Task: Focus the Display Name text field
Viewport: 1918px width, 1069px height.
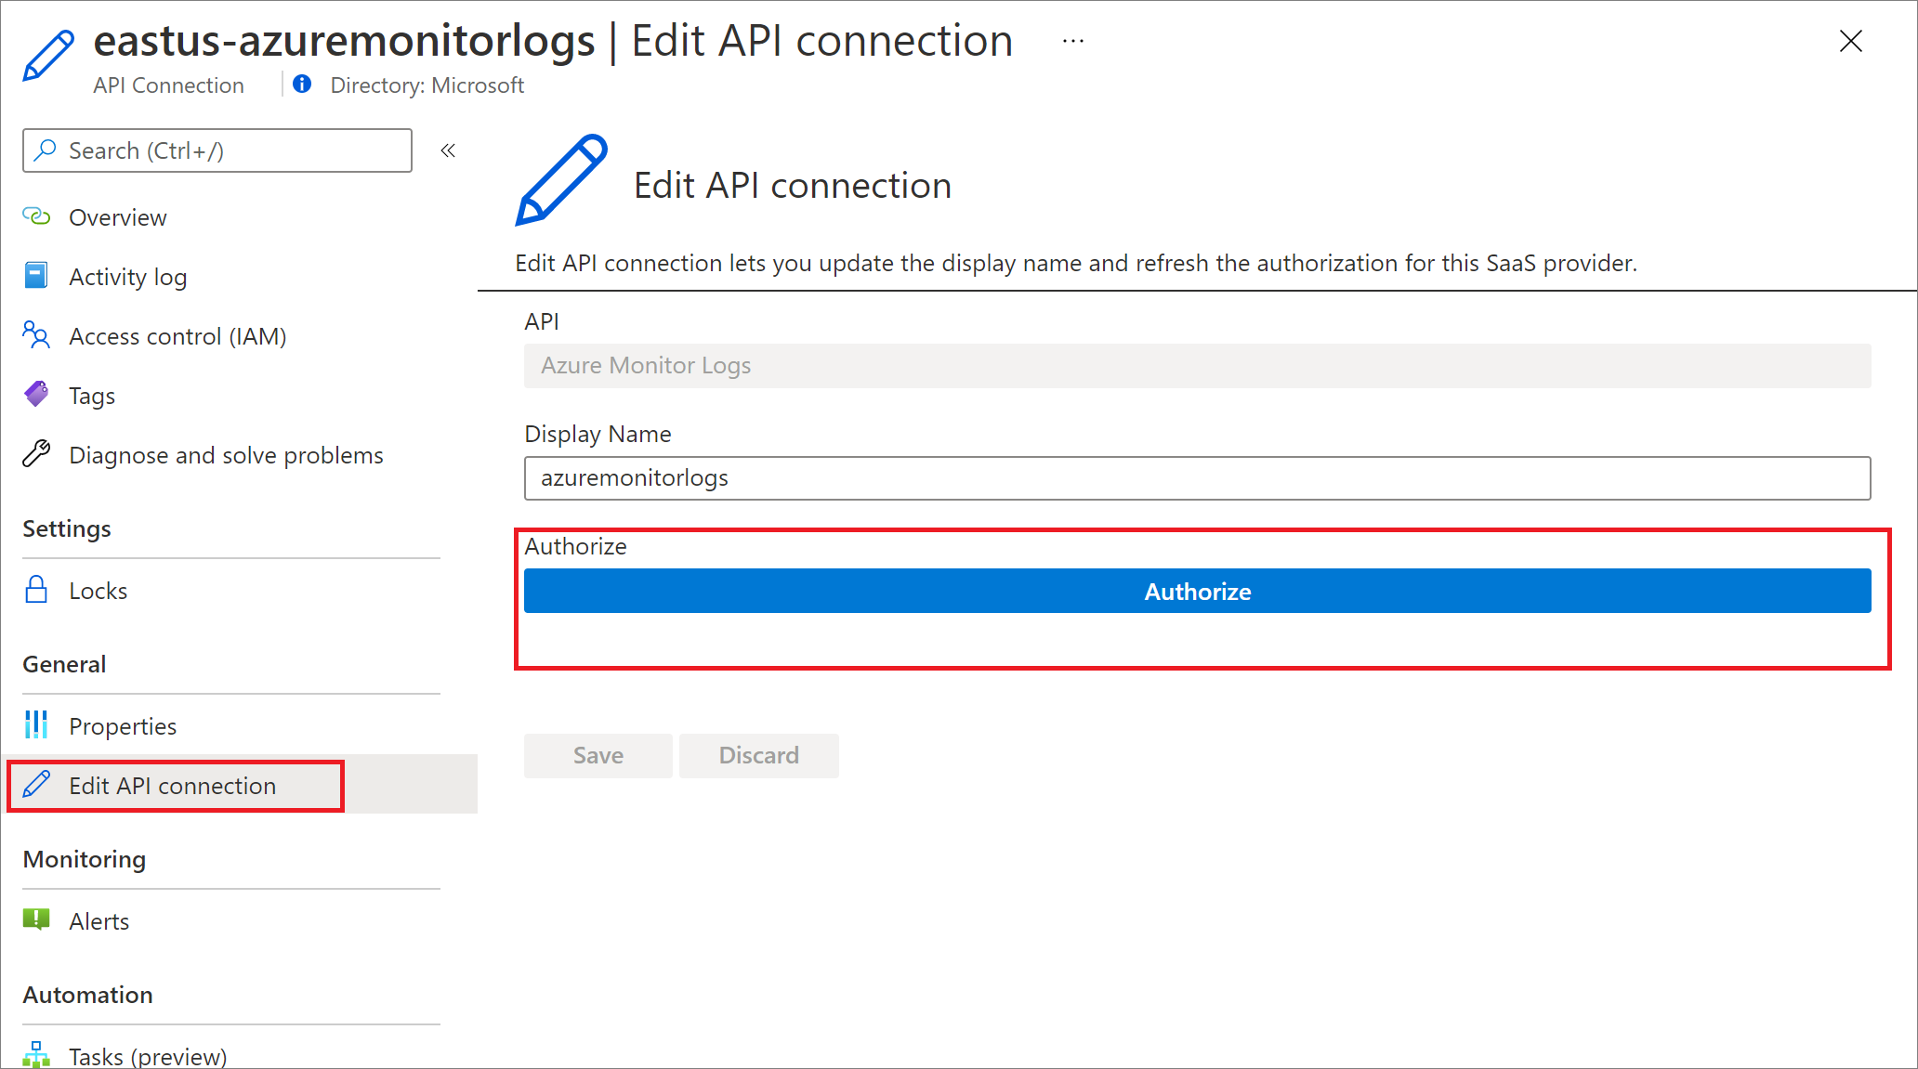Action: tap(1197, 478)
